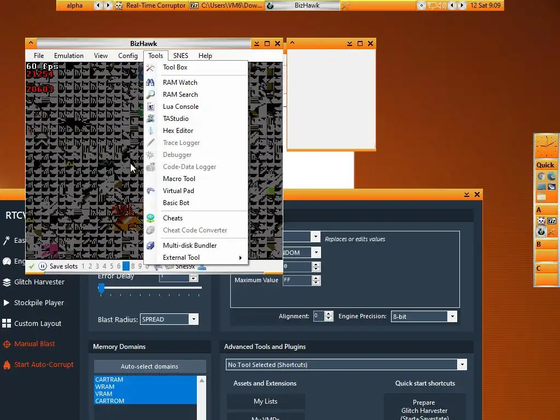The width and height of the screenshot is (560, 420).
Task: Click the Start Auto-Corrupt flame icon
Action: coord(7,365)
